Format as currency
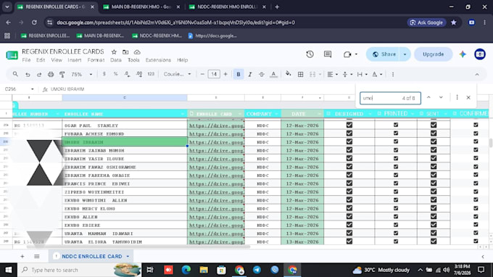The height and width of the screenshot is (277, 493). (104, 74)
